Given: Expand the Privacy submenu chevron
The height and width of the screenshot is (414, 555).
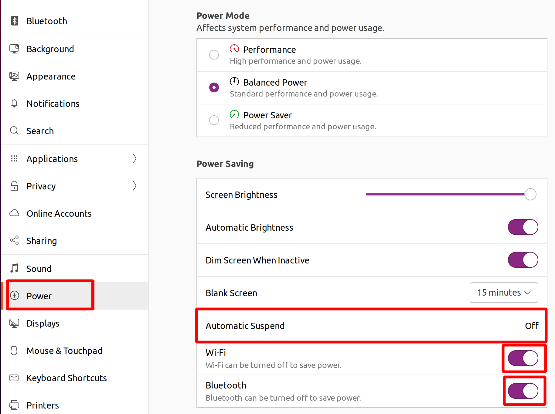Looking at the screenshot, I should click(134, 186).
